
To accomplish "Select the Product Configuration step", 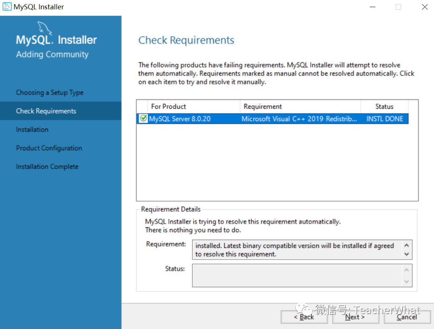I will pos(49,148).
